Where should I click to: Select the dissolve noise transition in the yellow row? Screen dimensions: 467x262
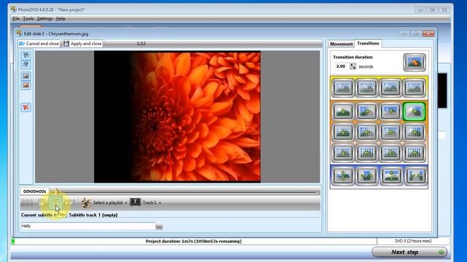pyautogui.click(x=366, y=87)
